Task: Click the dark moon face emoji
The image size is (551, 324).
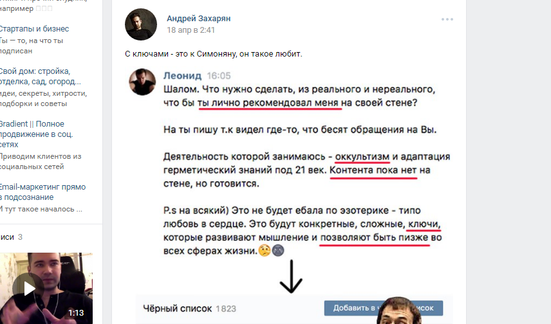Action: coord(278,251)
